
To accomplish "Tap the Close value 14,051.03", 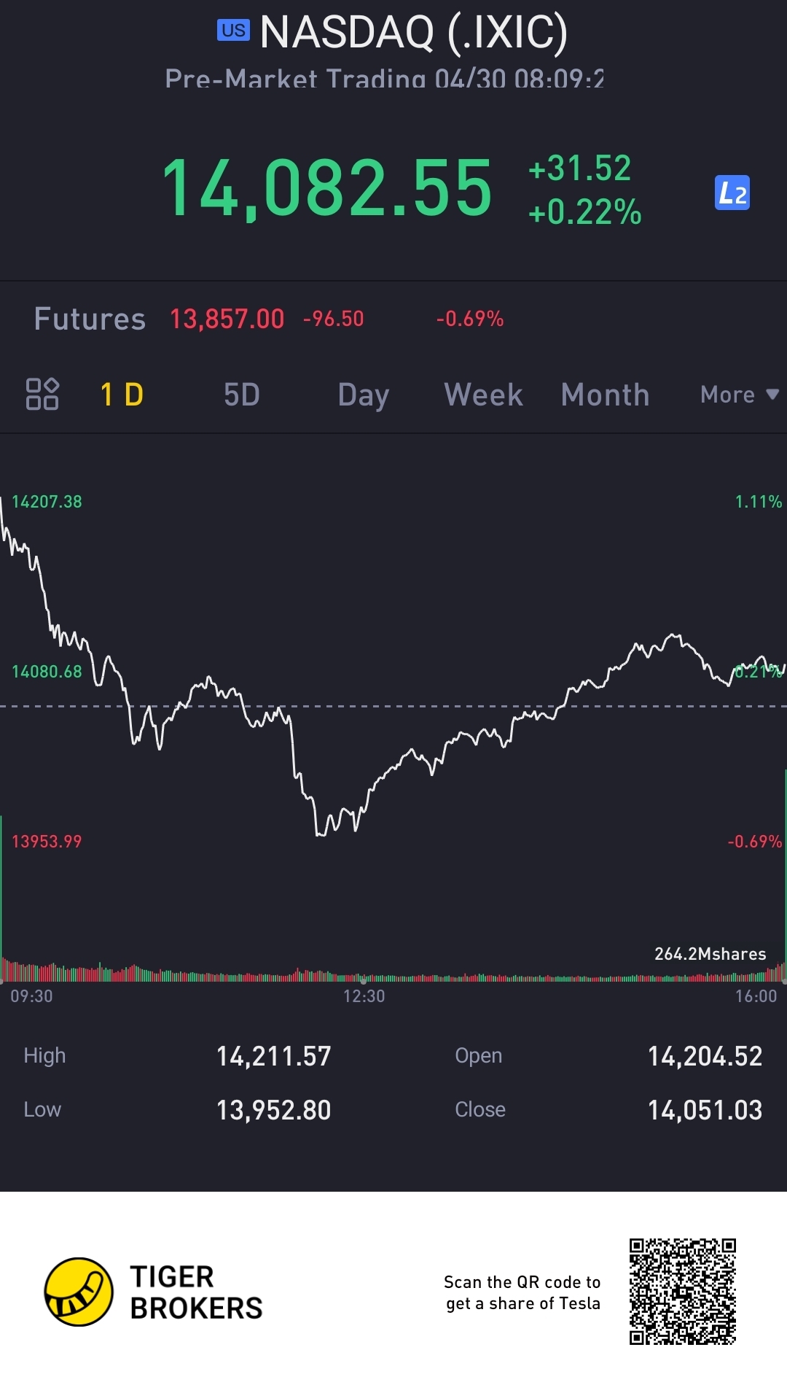I will click(705, 1110).
